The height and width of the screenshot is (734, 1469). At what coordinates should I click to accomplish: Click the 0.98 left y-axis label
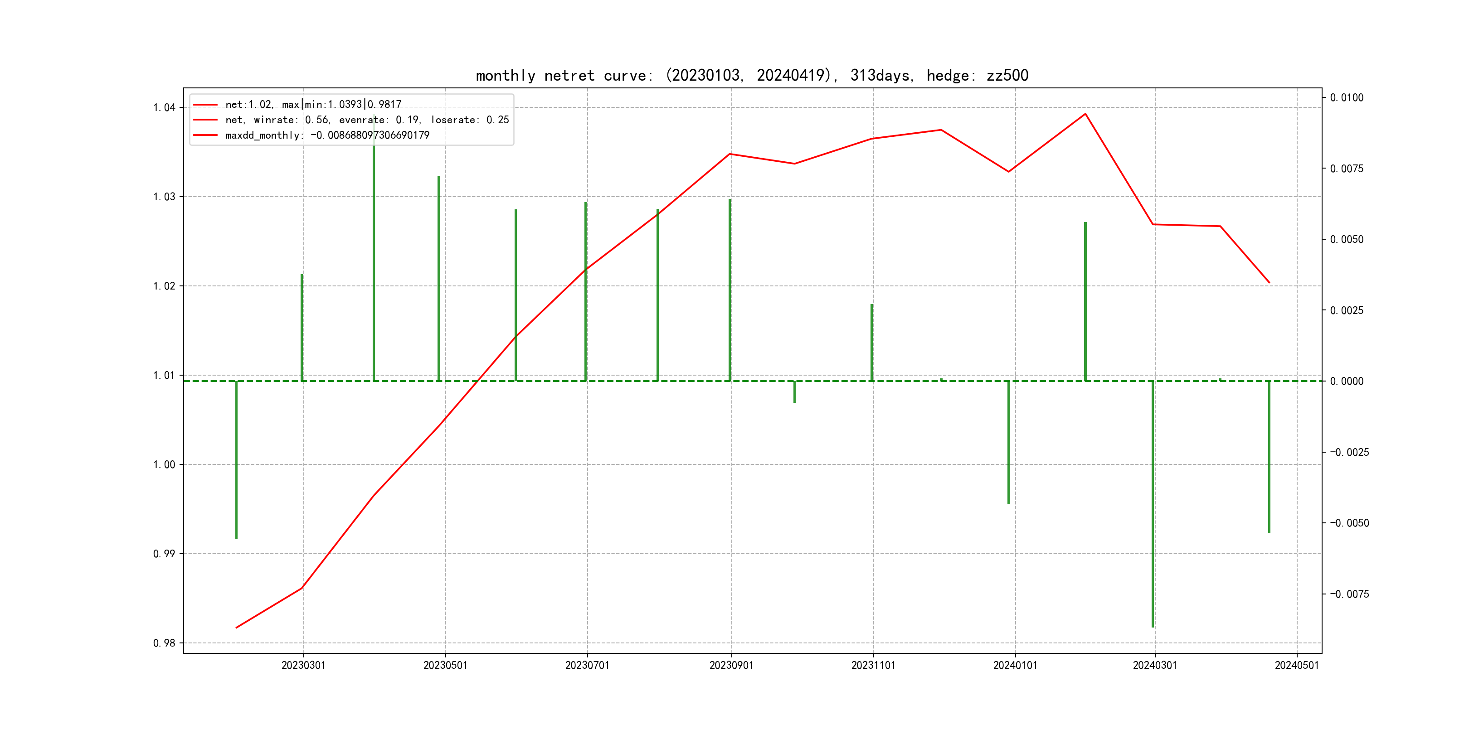[164, 643]
